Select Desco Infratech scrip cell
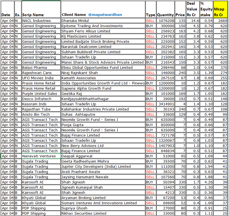This screenshot has width=229, height=216. click(41, 99)
